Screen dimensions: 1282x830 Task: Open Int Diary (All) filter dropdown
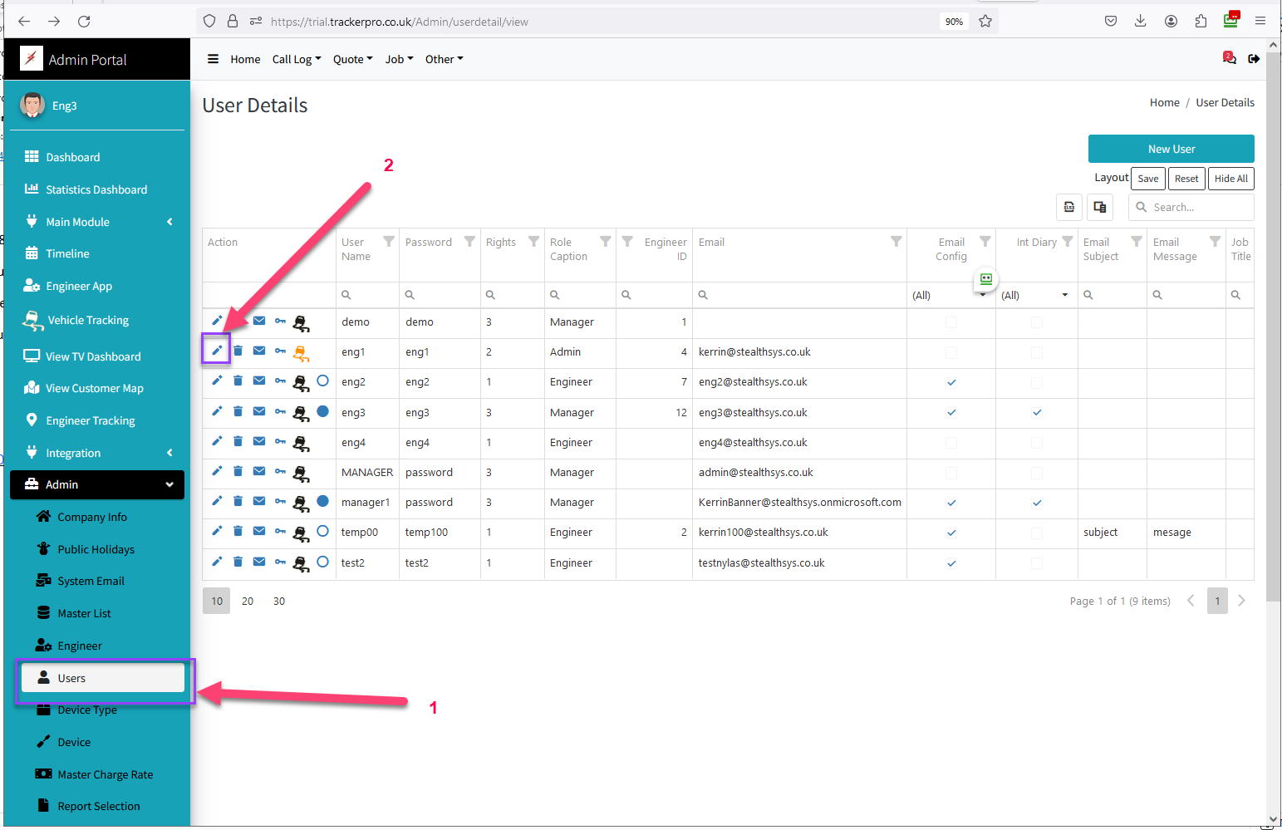click(x=1036, y=295)
